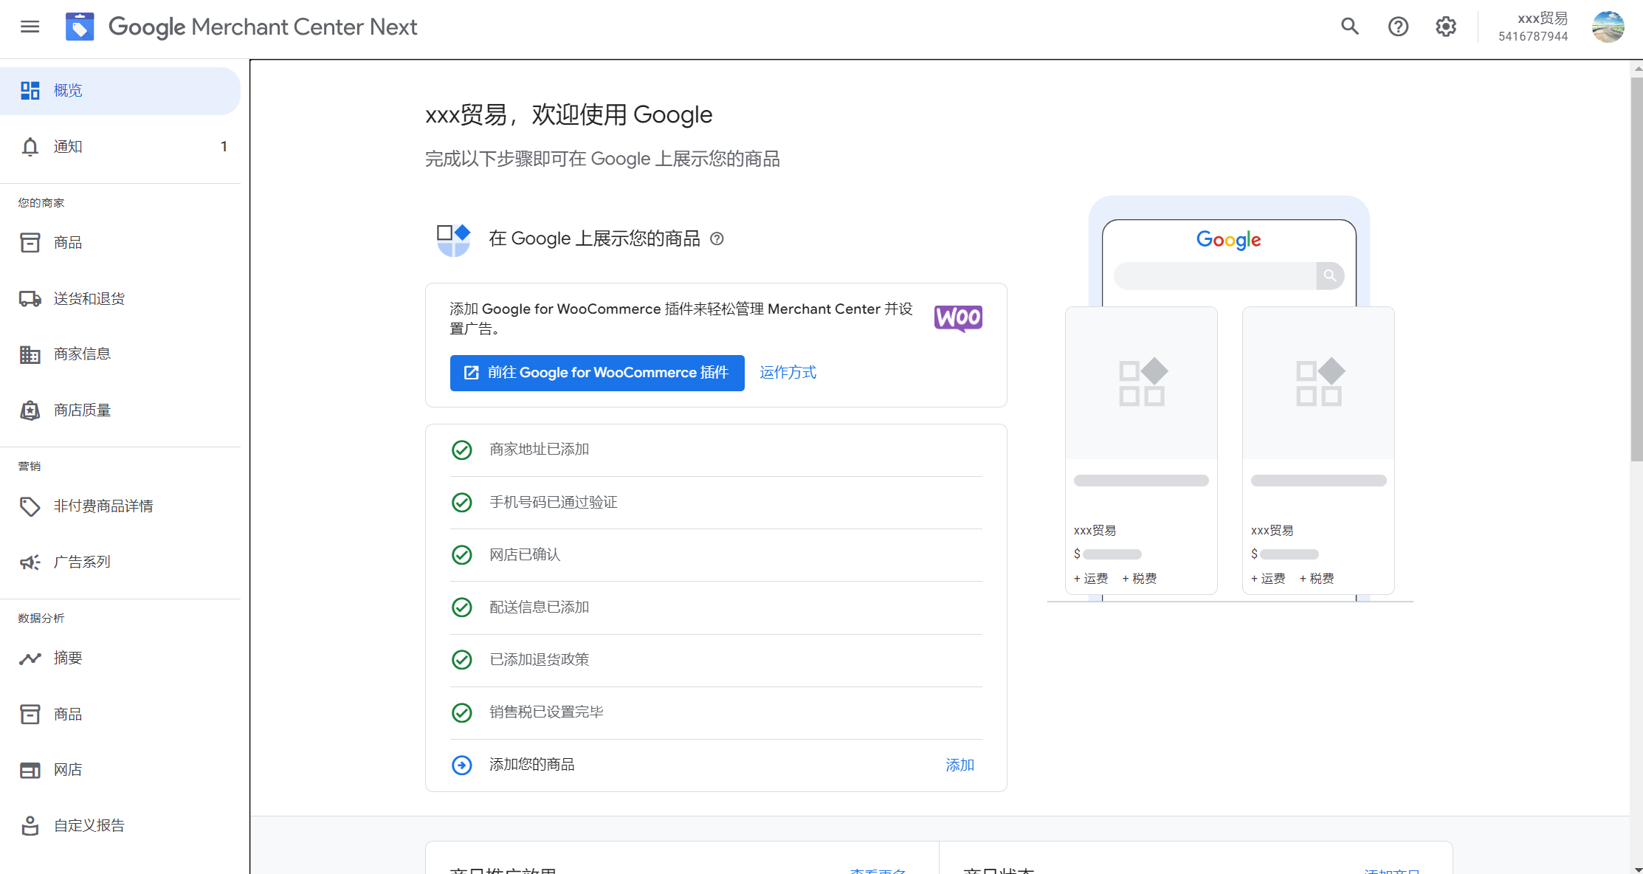Screen dimensions: 1643x874
Task: Click the account ID 5416787944
Action: [x=1533, y=37]
